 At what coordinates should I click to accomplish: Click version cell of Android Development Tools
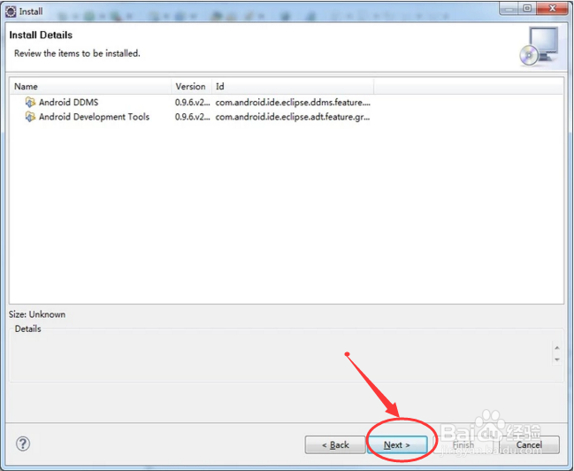pos(192,117)
